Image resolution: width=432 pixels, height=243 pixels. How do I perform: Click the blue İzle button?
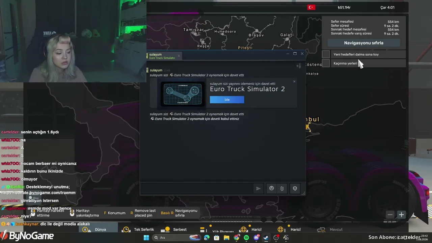(x=227, y=100)
